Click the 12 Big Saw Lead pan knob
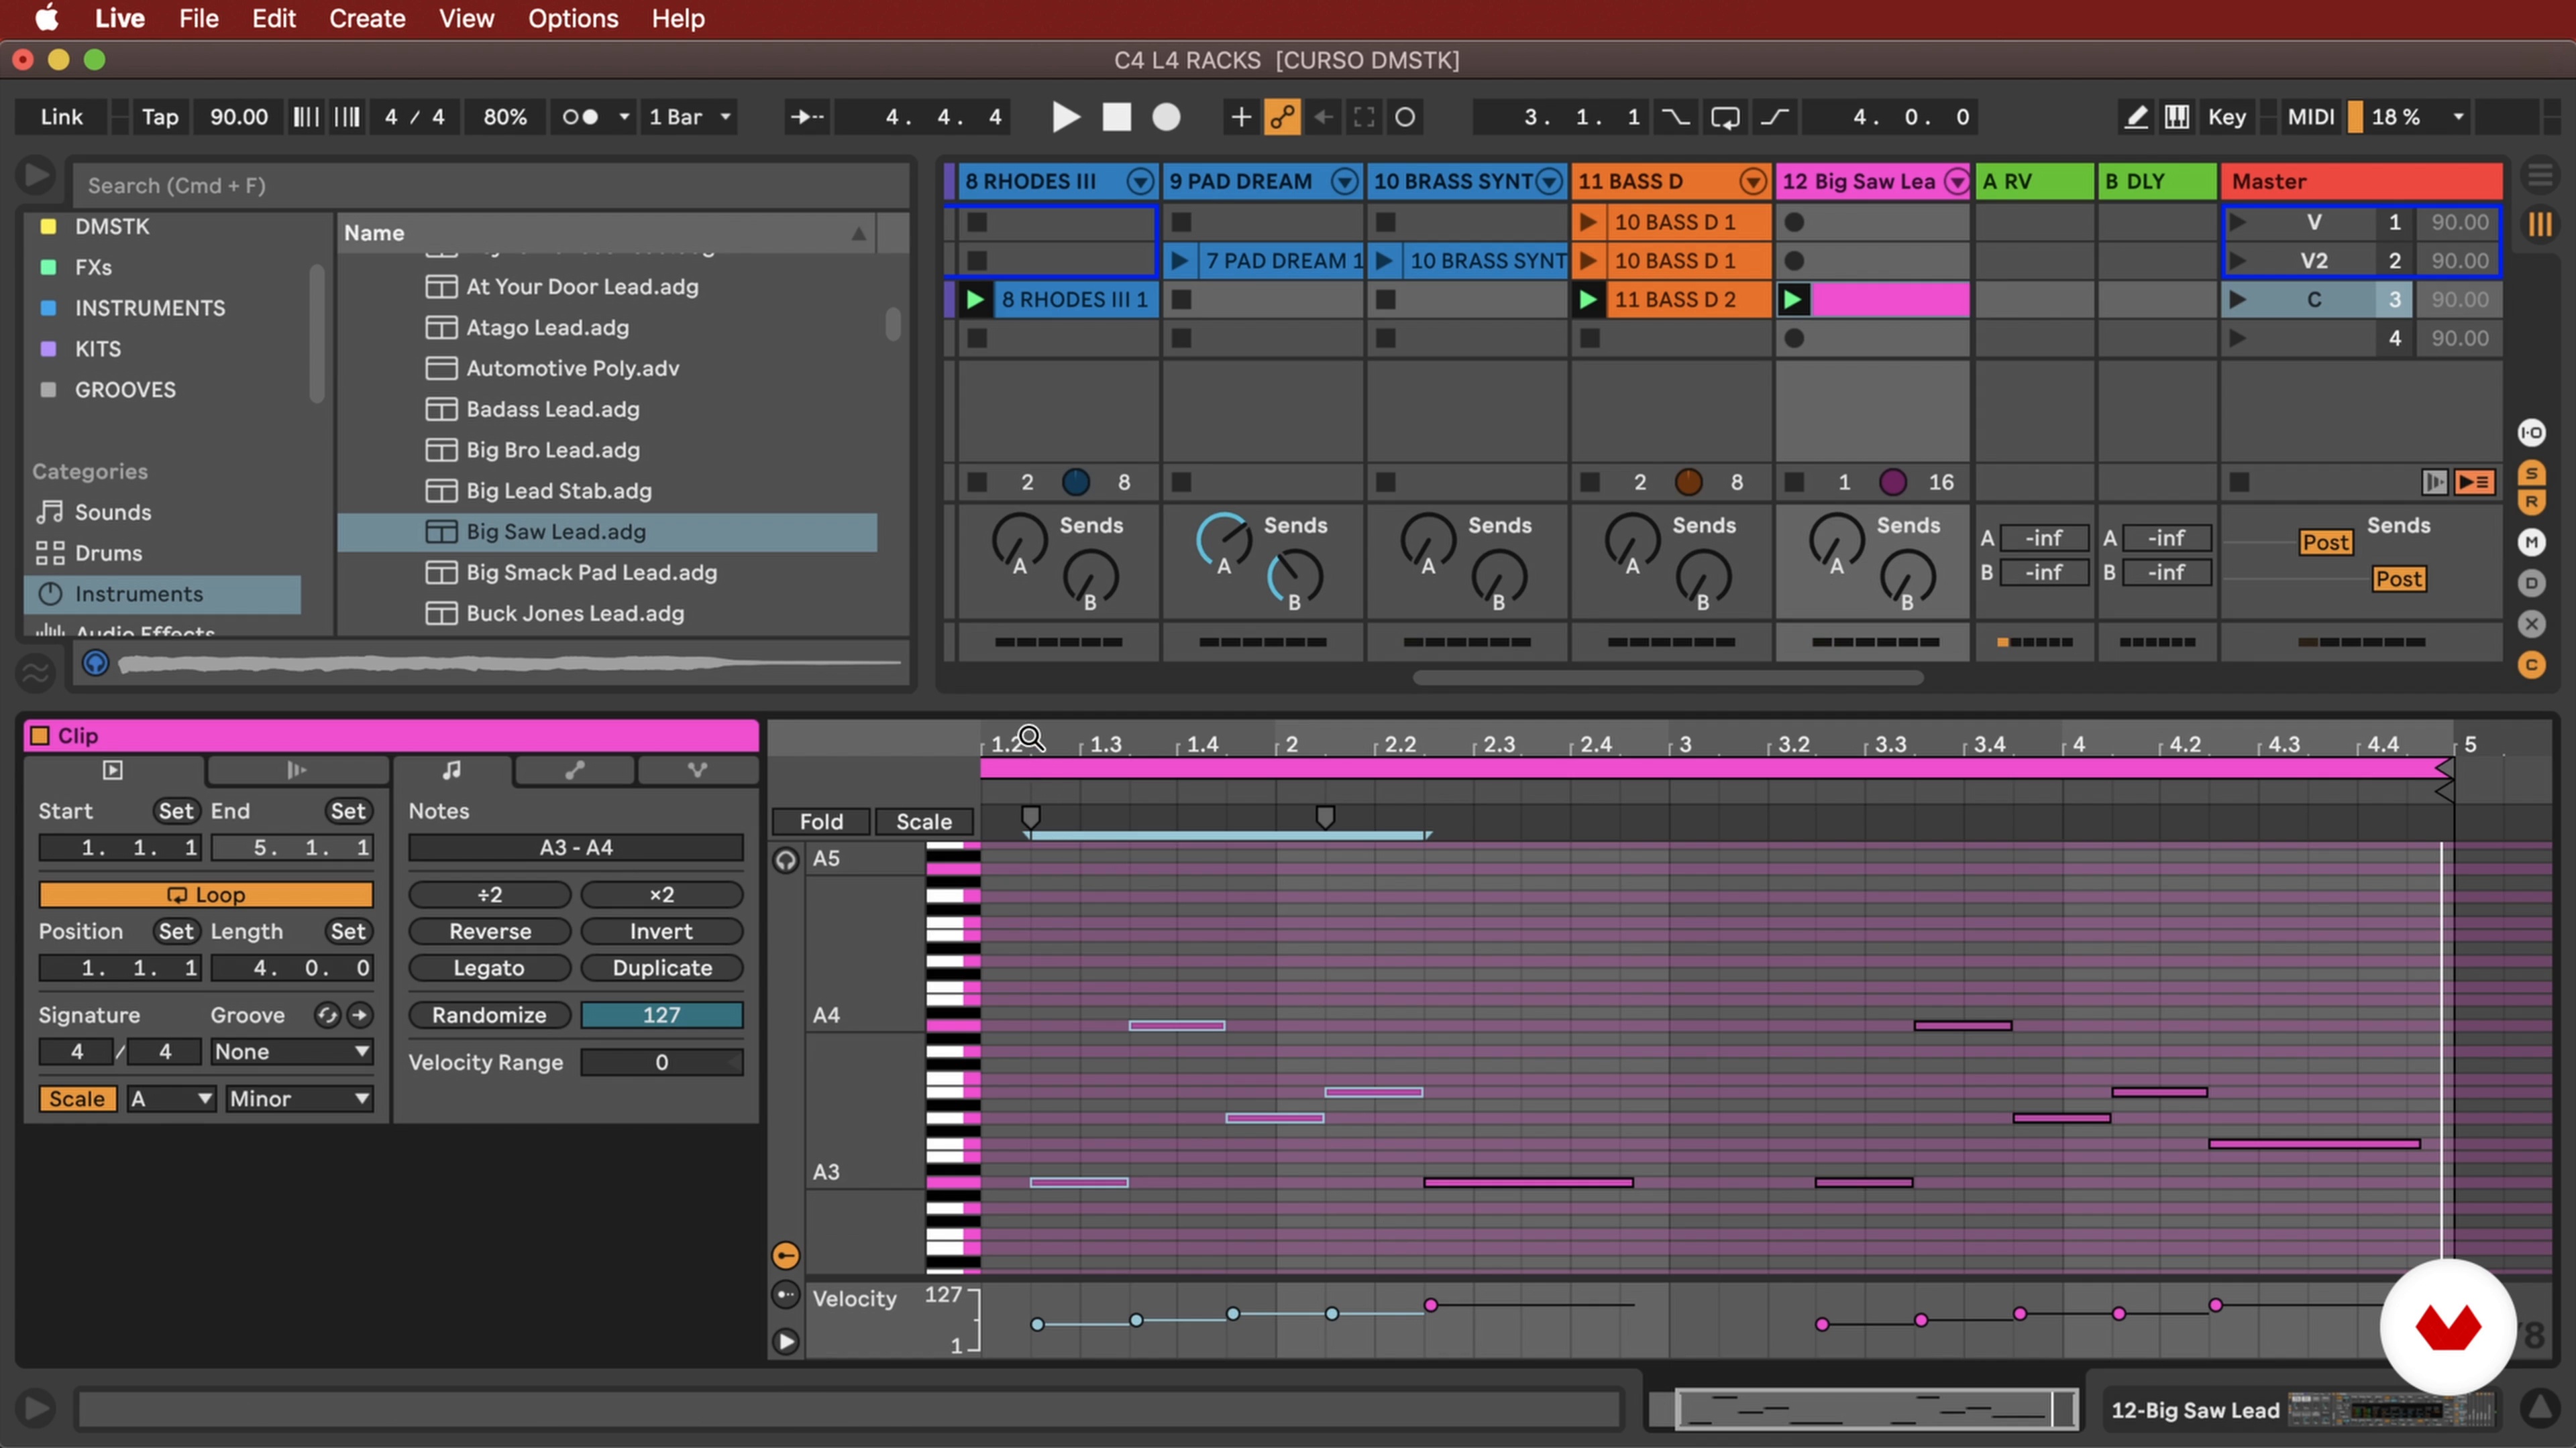2576x1448 pixels. click(1892, 482)
